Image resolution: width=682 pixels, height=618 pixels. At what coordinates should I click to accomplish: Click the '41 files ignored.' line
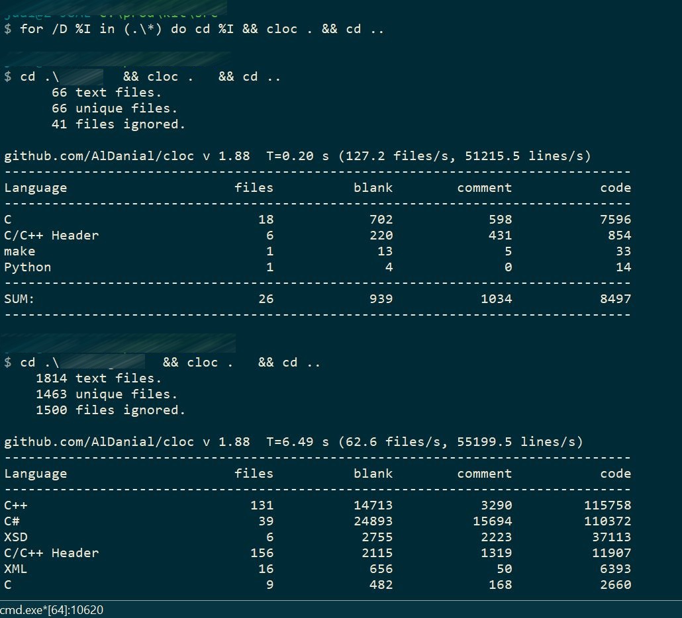click(119, 124)
